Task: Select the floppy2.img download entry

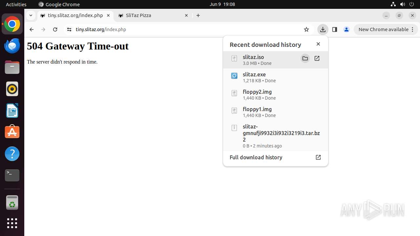Action: coord(276,94)
